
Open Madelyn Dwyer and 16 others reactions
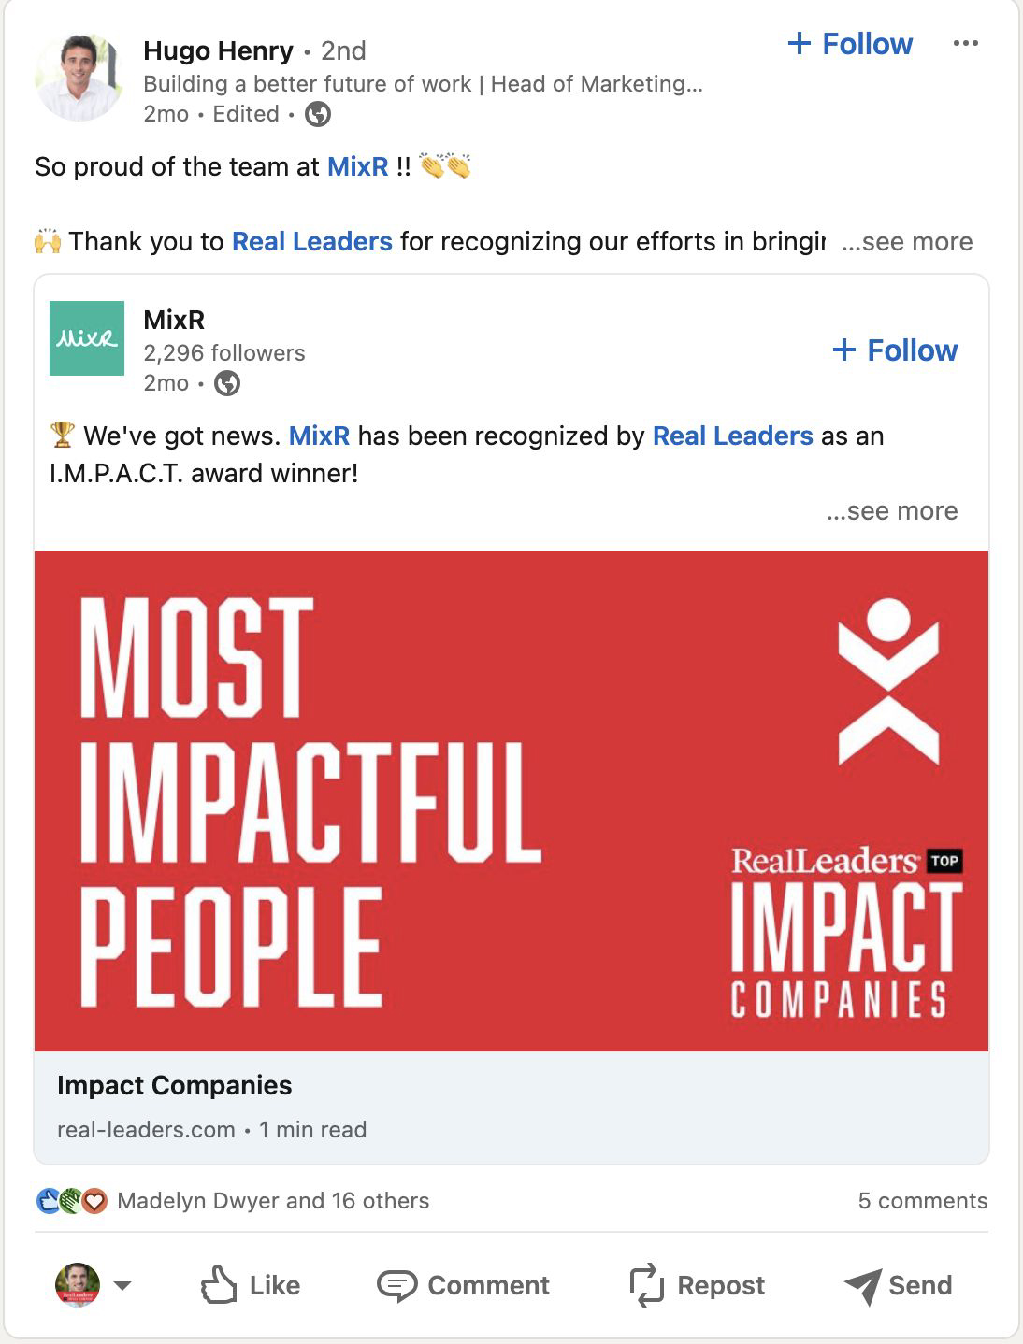pos(273,1201)
